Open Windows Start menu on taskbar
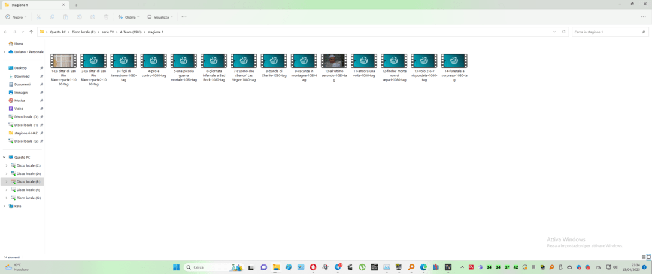Image resolution: width=652 pixels, height=274 pixels. tap(176, 267)
